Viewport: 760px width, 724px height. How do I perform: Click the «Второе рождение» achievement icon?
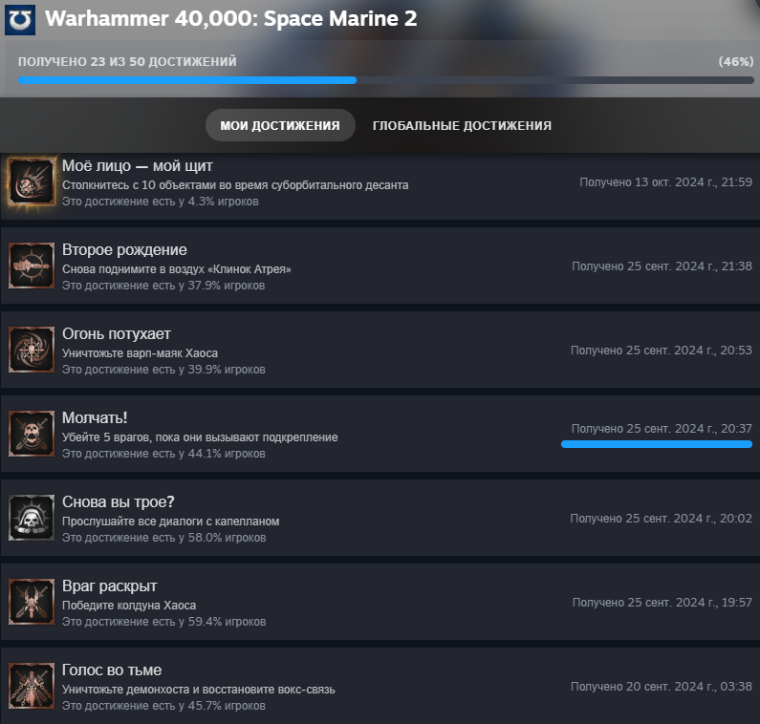(32, 266)
